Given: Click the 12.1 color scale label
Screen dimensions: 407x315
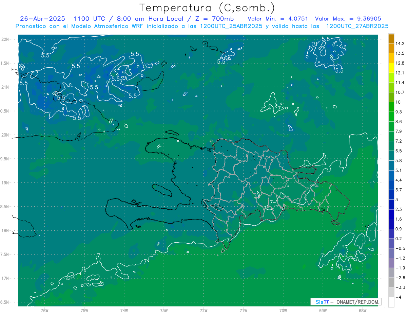Looking at the screenshot, I should coord(400,73).
